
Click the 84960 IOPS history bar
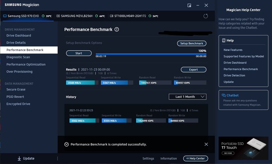[x=183, y=121]
